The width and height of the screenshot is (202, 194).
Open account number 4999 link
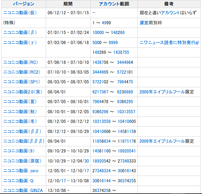pos(106,23)
